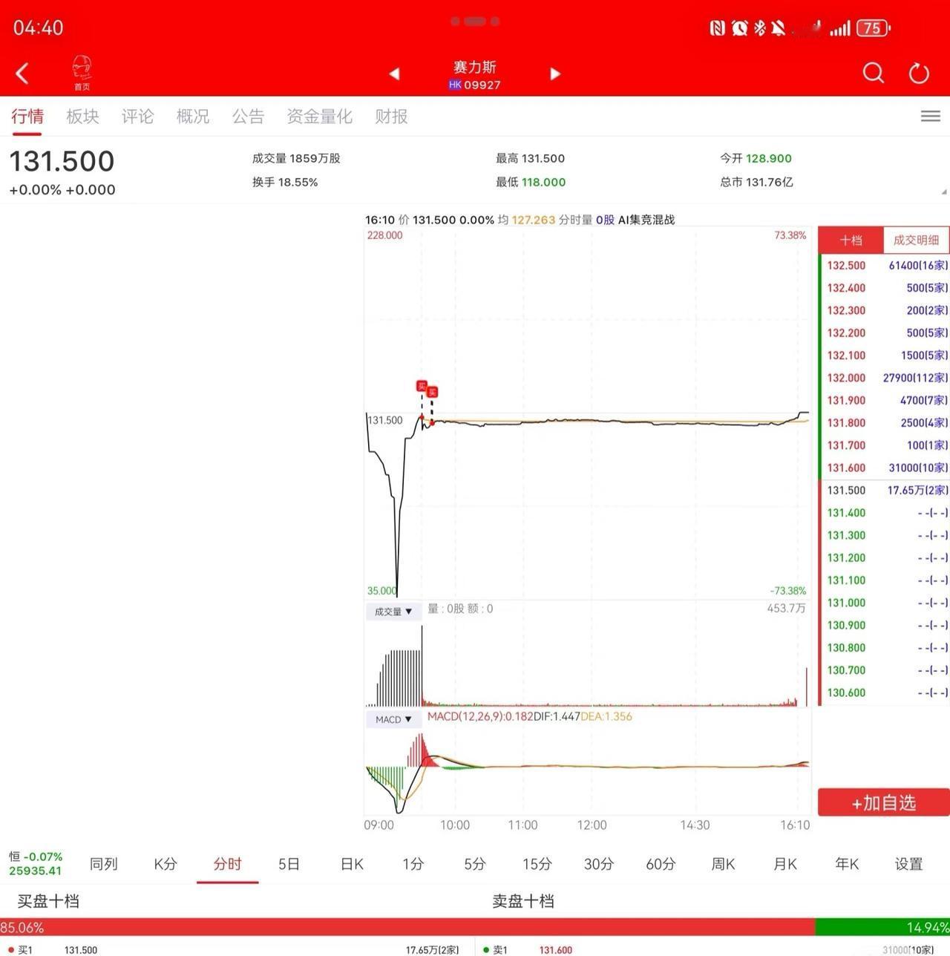Image resolution: width=950 pixels, height=956 pixels.
Task: Tap the AI集竞混战 label above chart
Action: click(x=646, y=220)
